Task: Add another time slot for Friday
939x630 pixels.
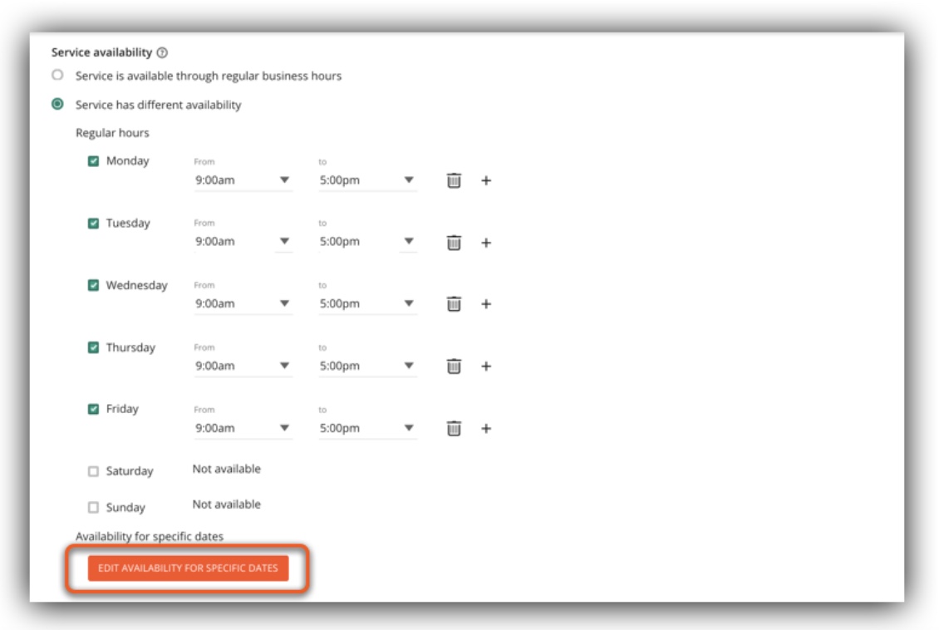Action: 486,428
